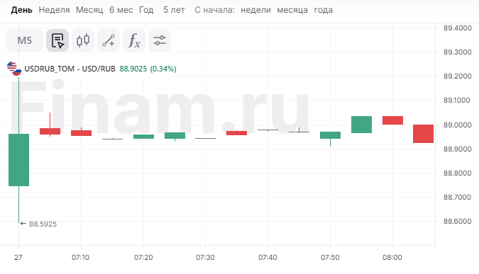Click the large green opening candle
Viewport: 479px width, 274px height.
18,160
